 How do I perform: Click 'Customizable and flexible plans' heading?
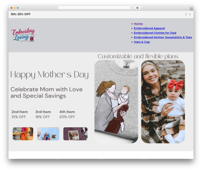(x=138, y=56)
